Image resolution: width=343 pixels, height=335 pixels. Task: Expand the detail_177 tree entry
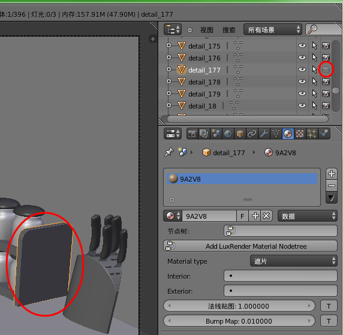(x=169, y=70)
